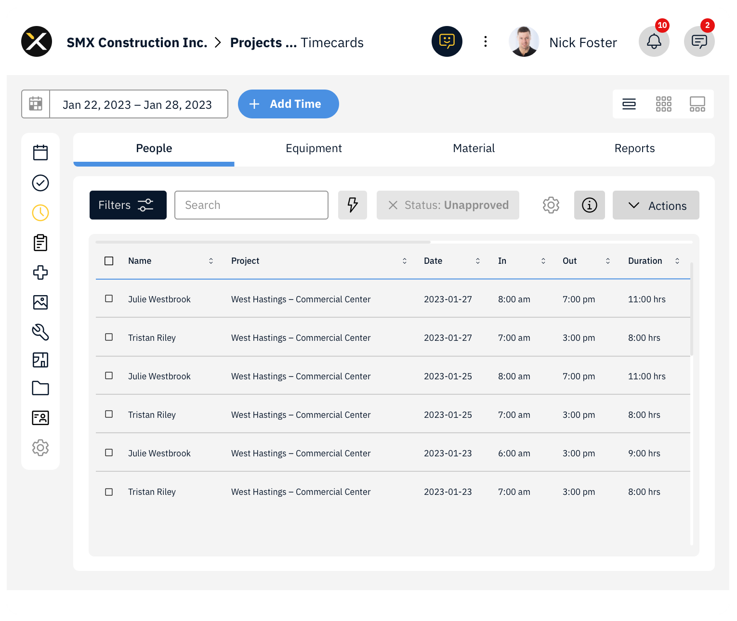Viewport: 737px width, 621px height.
Task: Open the clipboard reports sidebar icon
Action: pos(40,243)
